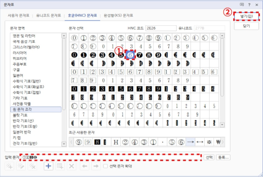263x177 pixels.
Task: Select 블릿 기호 category
Action: (x=20, y=115)
